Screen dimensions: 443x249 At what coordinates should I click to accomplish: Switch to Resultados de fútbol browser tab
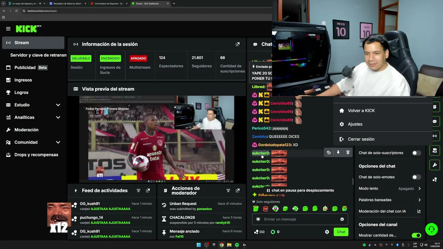[x=67, y=3]
